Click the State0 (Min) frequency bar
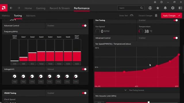Screen dimensions: 184x103 coord(15,50)
